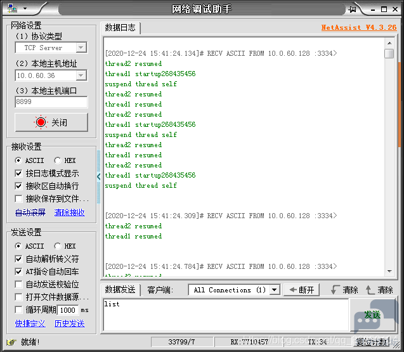Screen dimensions: 404x352
Task: Enable 循环周期 checkbox
Action: pyautogui.click(x=18, y=310)
